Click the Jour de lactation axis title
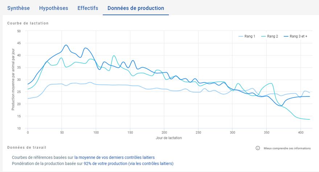Screen dimensions: 319x172 pos(169,138)
